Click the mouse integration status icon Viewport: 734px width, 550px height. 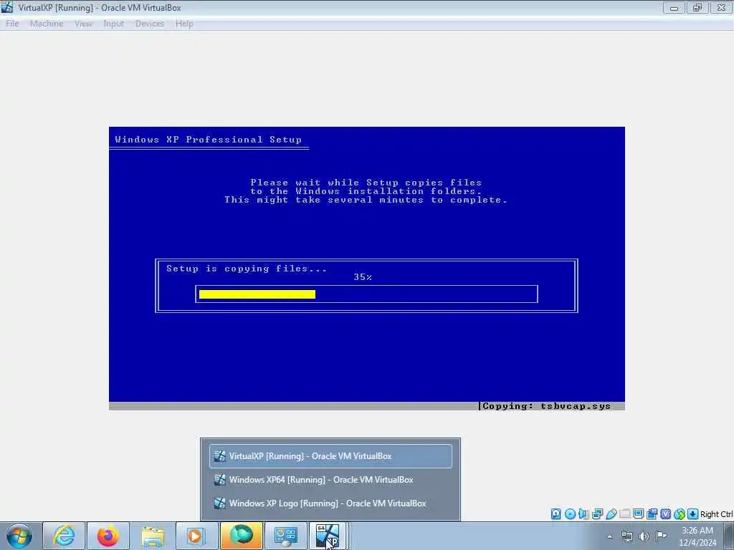pyautogui.click(x=680, y=514)
